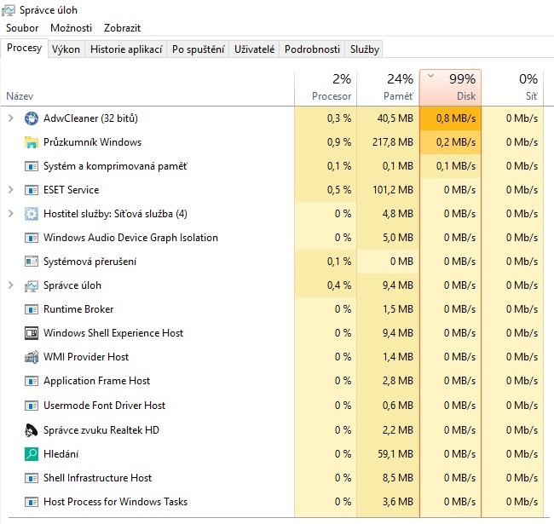Screen dimensions: 554x524
Task: Expand the AdwCleaner process group
Action: (x=10, y=118)
